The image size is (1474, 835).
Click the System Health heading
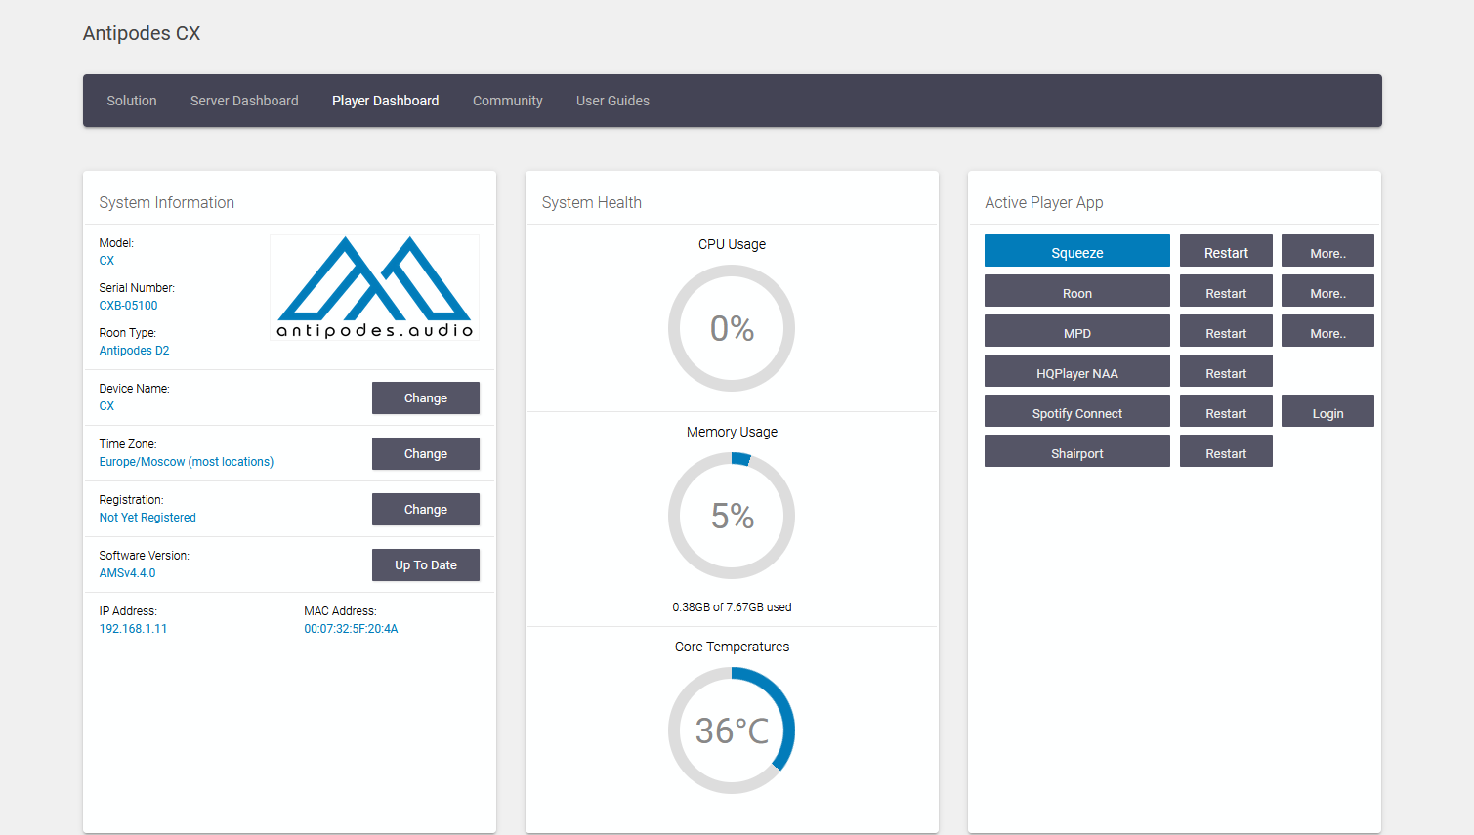[592, 202]
